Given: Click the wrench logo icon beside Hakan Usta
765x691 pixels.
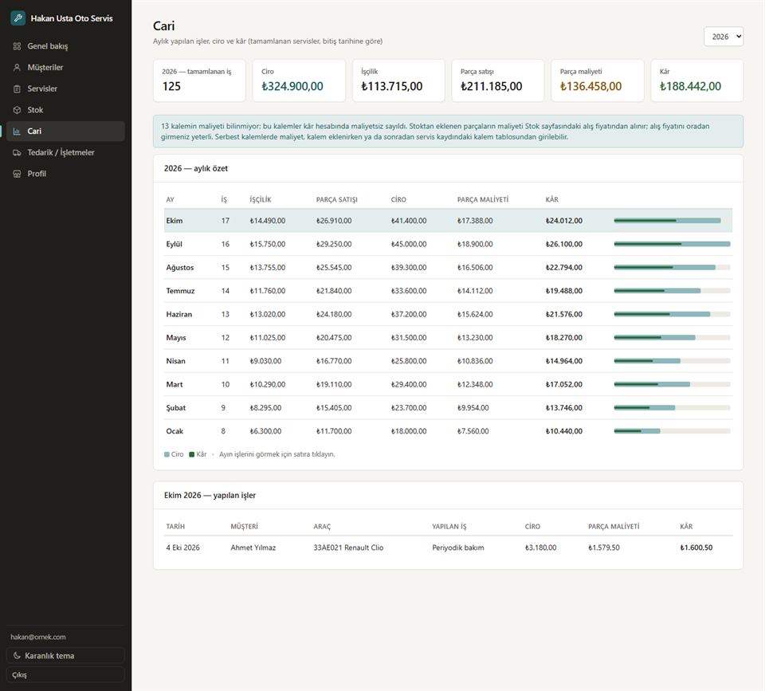Looking at the screenshot, I should pos(18,18).
